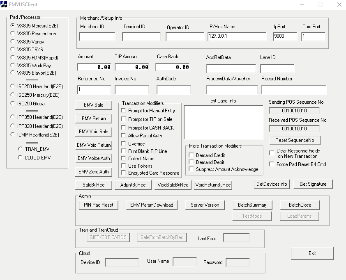This screenshot has height=280, width=346.
Task: Click the EMV Void Return button
Action: click(94, 145)
